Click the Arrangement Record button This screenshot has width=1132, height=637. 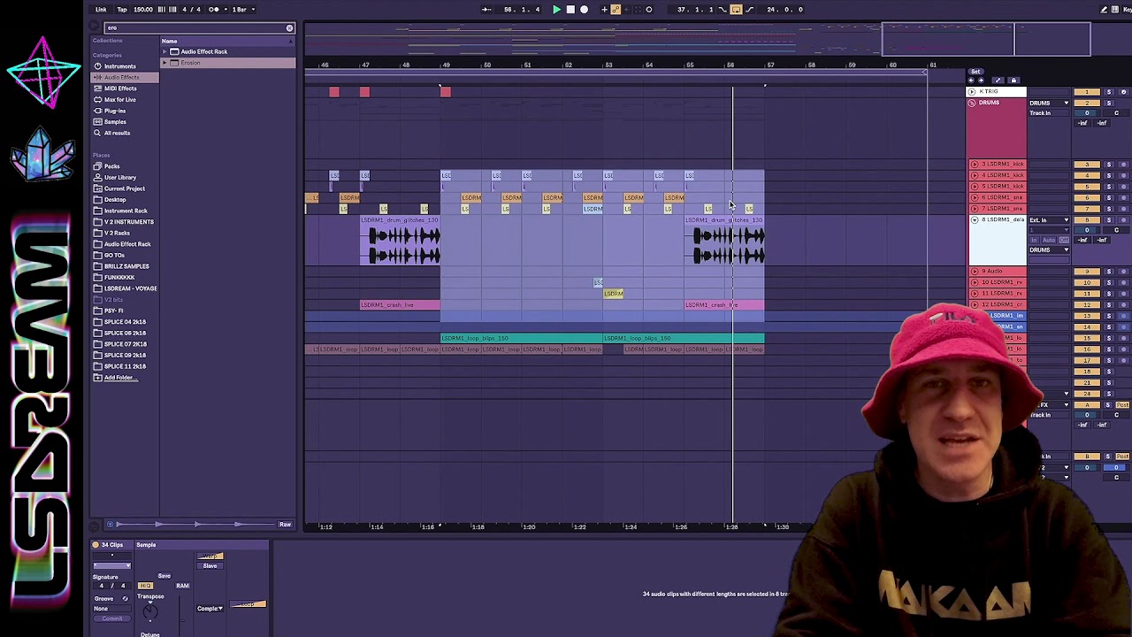pos(584,10)
